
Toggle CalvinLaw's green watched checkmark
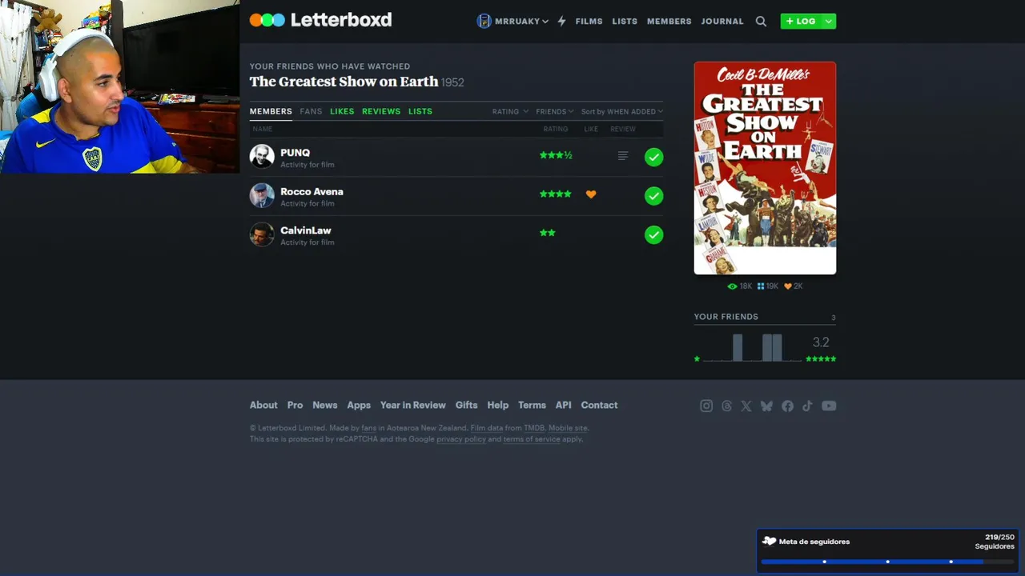pos(654,234)
